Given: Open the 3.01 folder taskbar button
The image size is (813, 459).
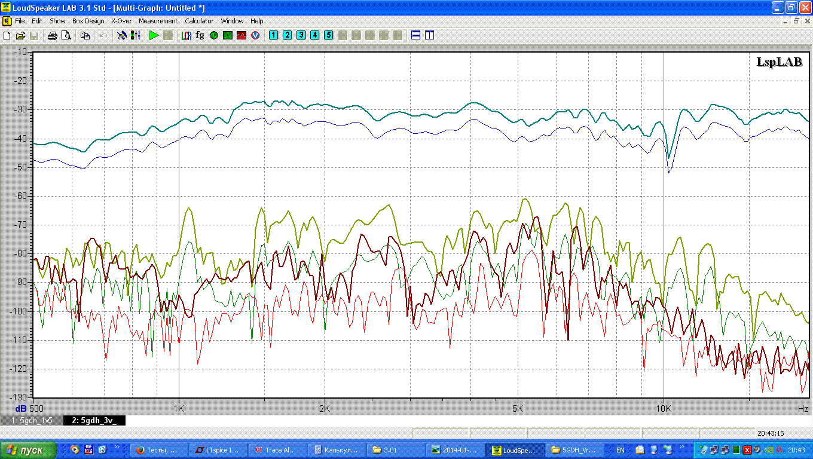Looking at the screenshot, I should [x=396, y=450].
